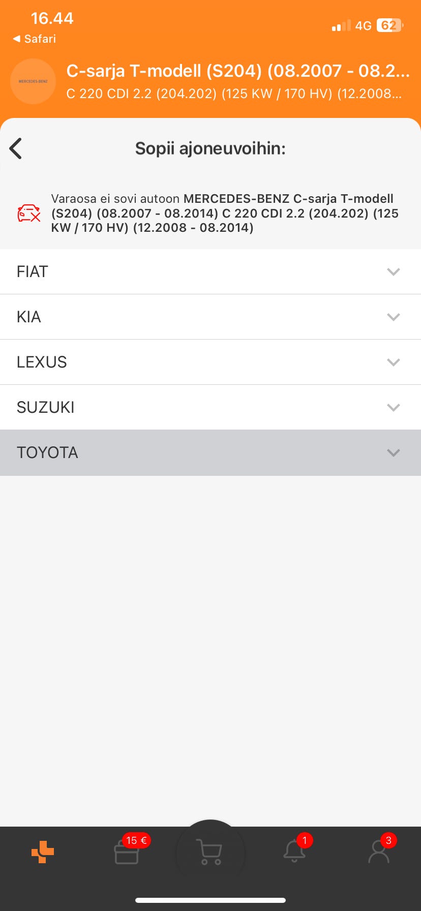
Task: Go back using the left chevron arrow
Action: click(16, 148)
